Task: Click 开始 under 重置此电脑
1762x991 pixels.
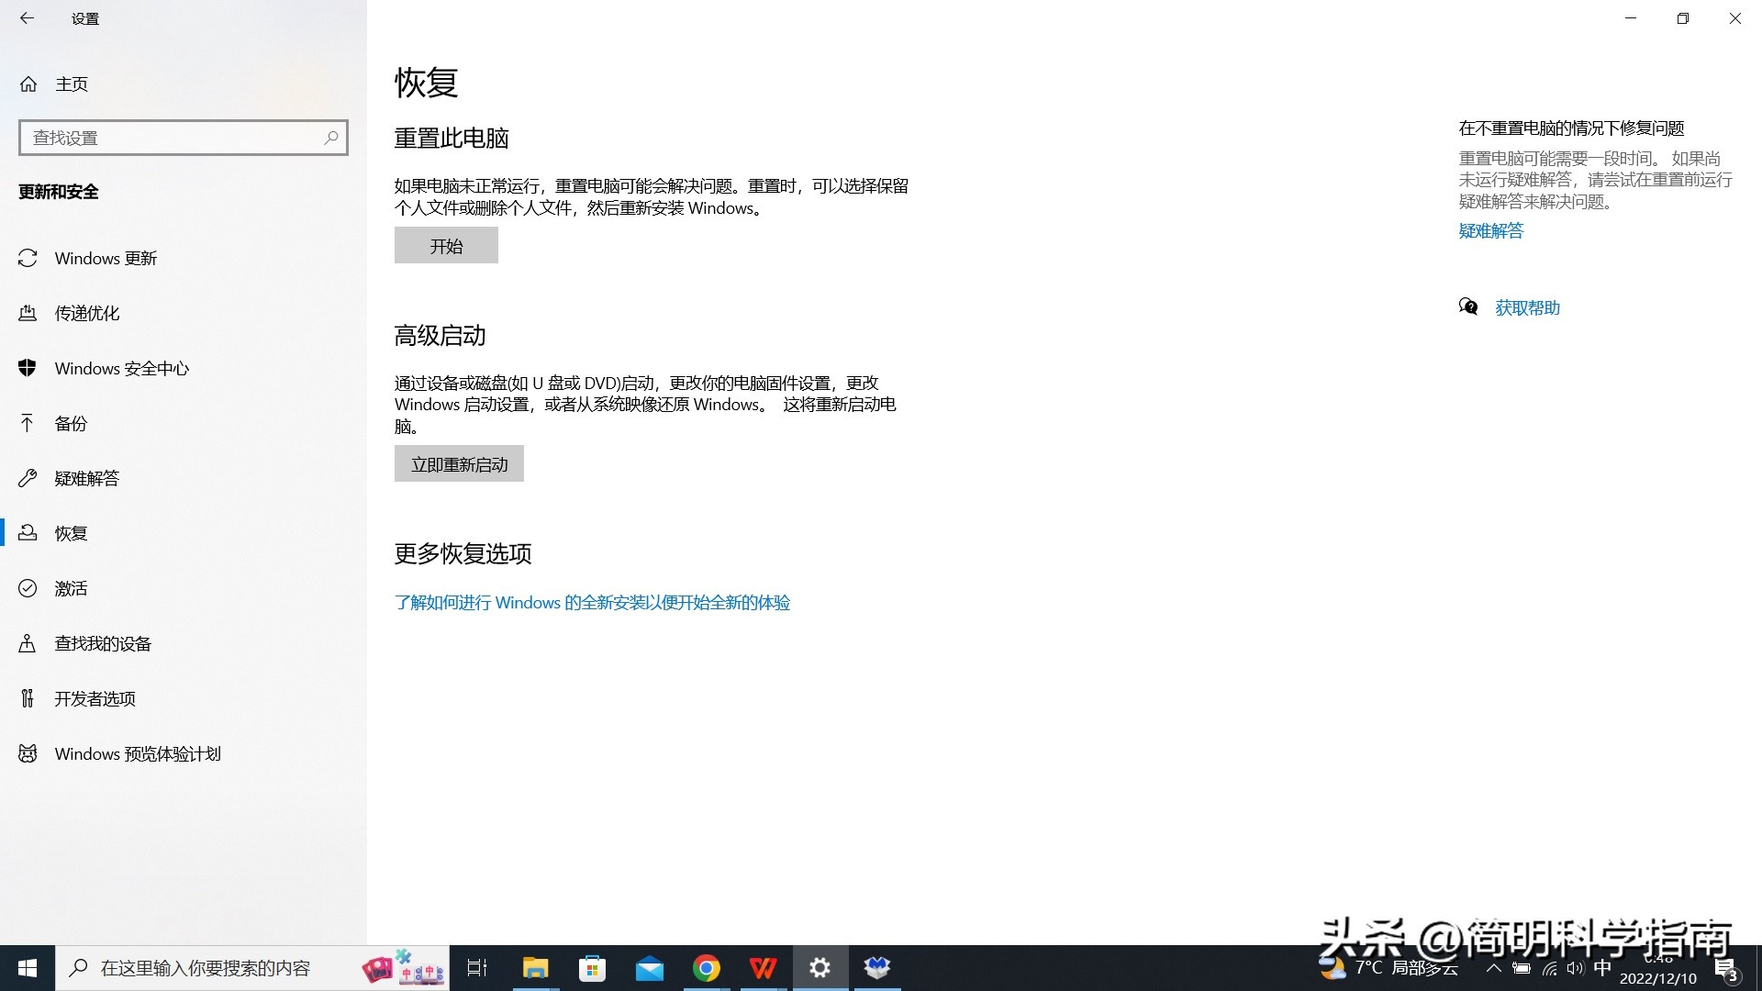Action: [445, 245]
